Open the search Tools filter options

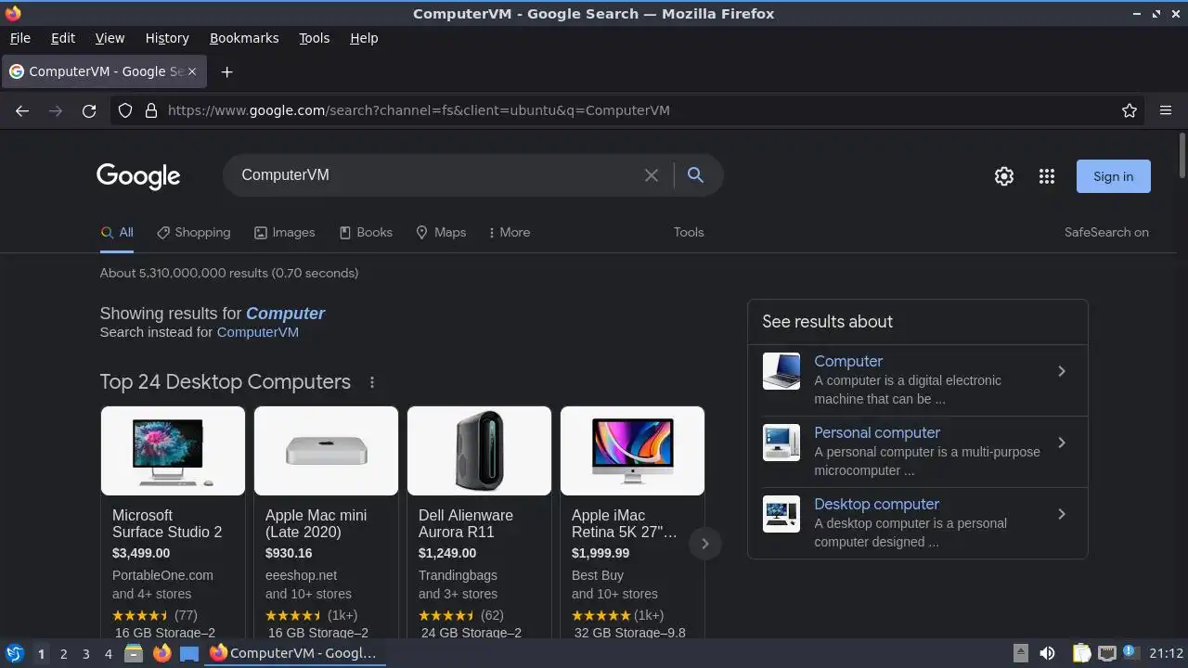(x=689, y=233)
